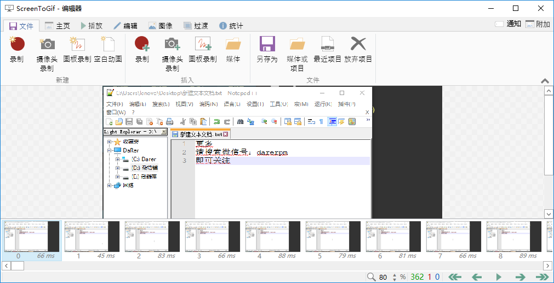
Task: Click the red selected frame count 1
Action: point(429,277)
